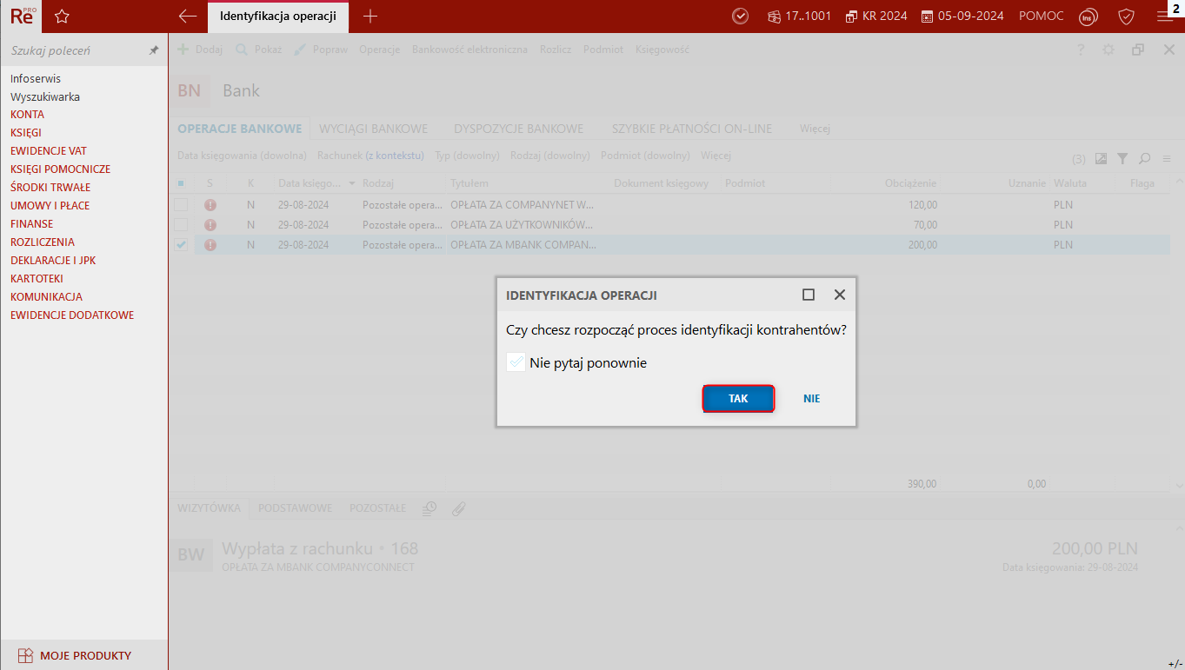Click the shield security icon
Screen dimensions: 1185x670
1126,16
